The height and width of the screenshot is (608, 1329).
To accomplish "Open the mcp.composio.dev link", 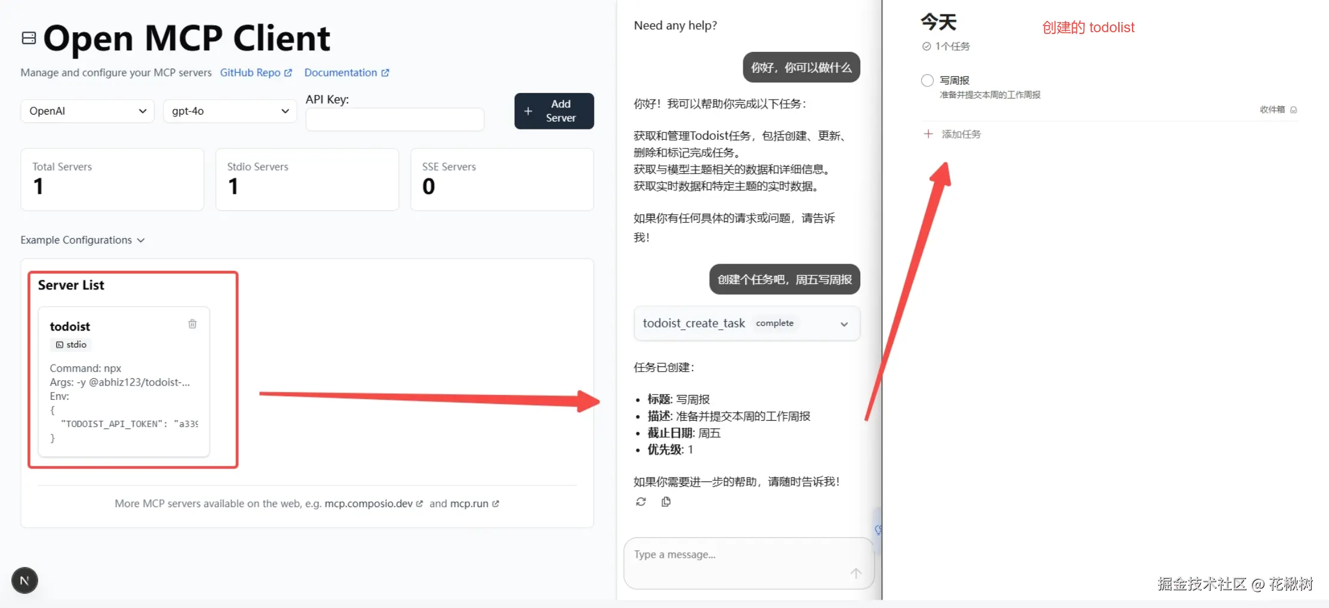I will 374,504.
